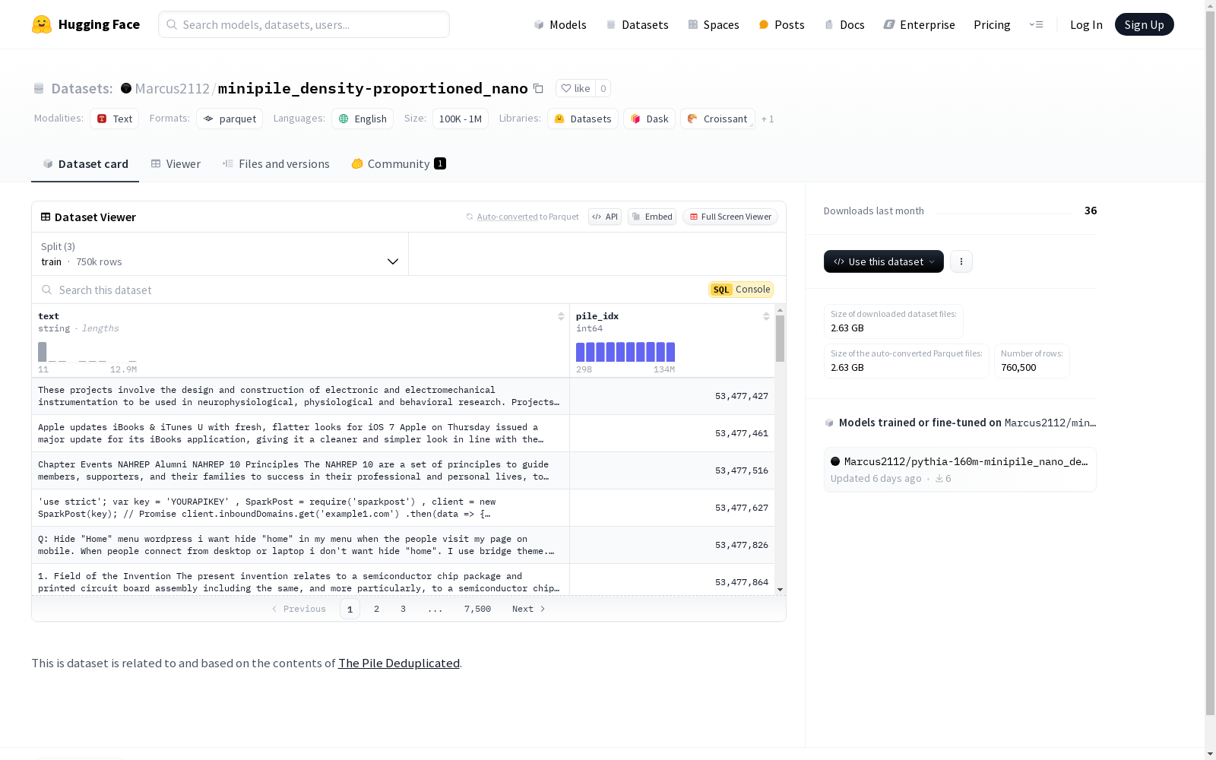Expand the Split train dropdown

pyautogui.click(x=220, y=254)
